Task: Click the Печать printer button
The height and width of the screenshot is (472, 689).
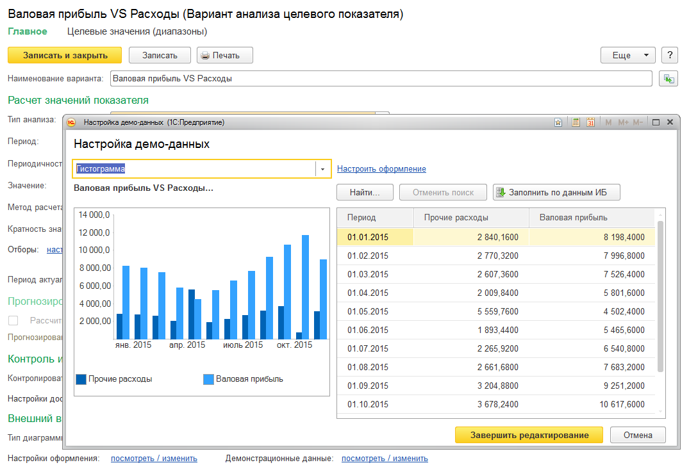Action: click(225, 55)
